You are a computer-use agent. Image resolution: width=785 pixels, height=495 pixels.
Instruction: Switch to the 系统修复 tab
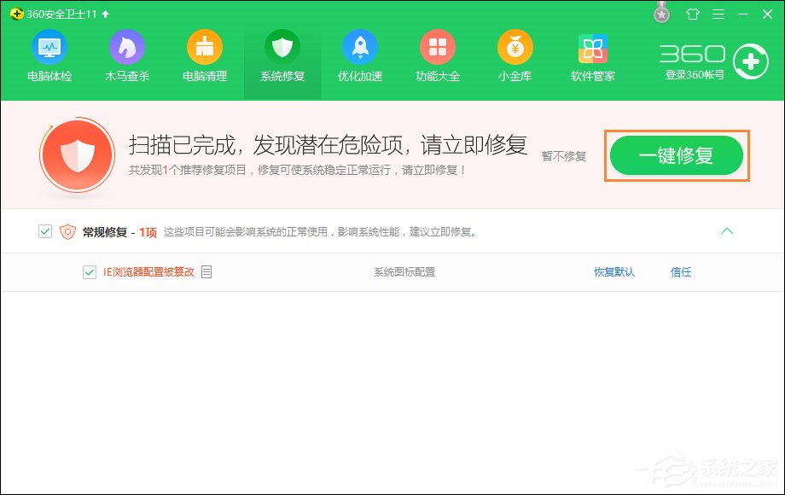click(282, 51)
